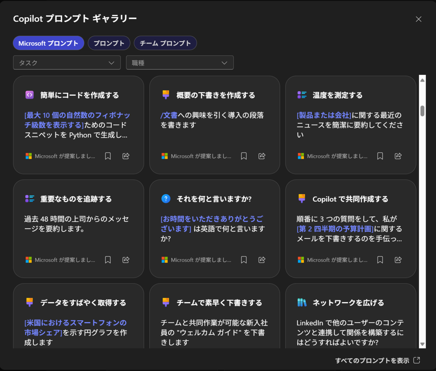Click the list icon on 温度を測定する card
The height and width of the screenshot is (371, 436).
[302, 95]
